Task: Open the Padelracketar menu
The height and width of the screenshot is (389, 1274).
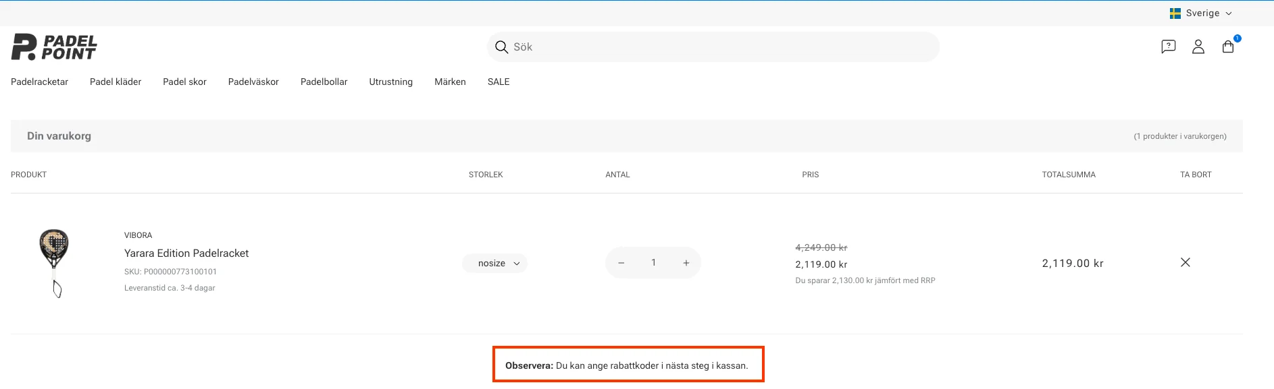Action: 39,82
